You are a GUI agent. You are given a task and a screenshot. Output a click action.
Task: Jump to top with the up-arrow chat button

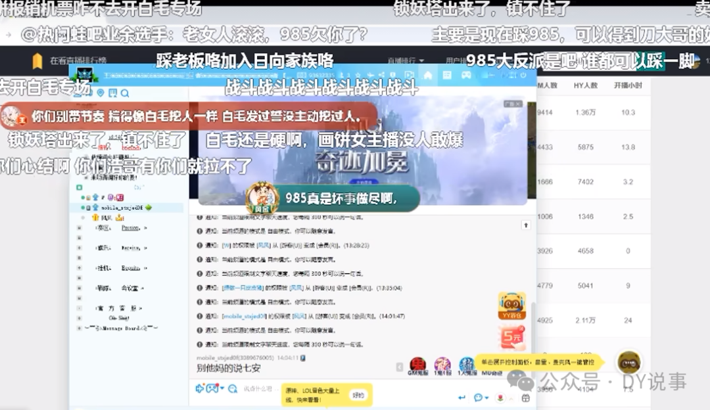click(x=526, y=225)
